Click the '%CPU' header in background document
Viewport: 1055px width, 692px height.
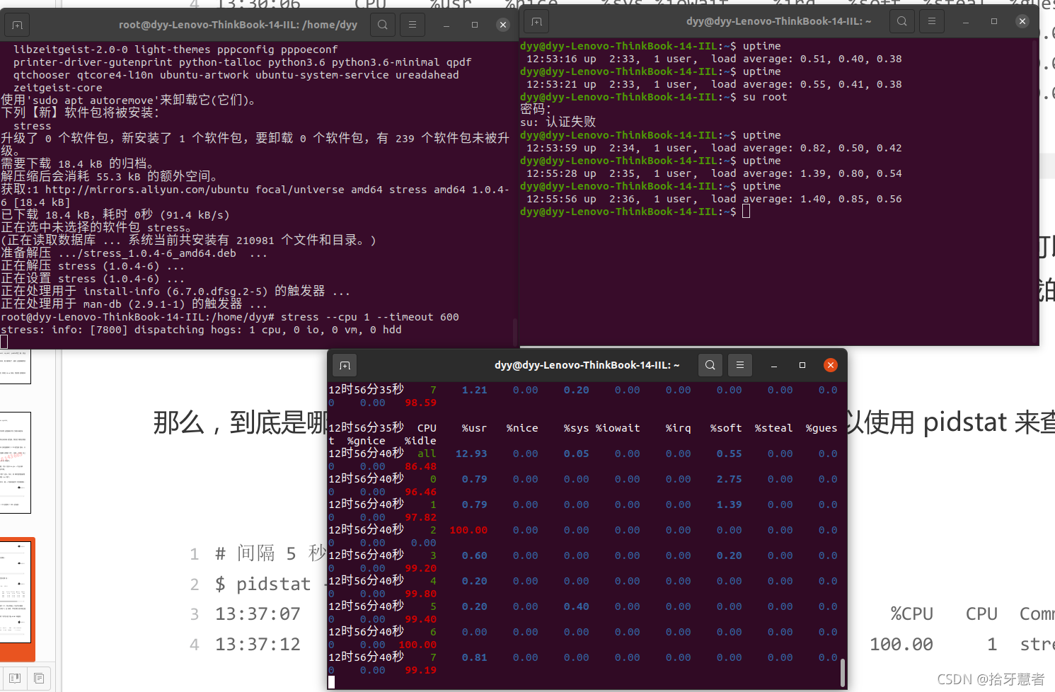(911, 614)
